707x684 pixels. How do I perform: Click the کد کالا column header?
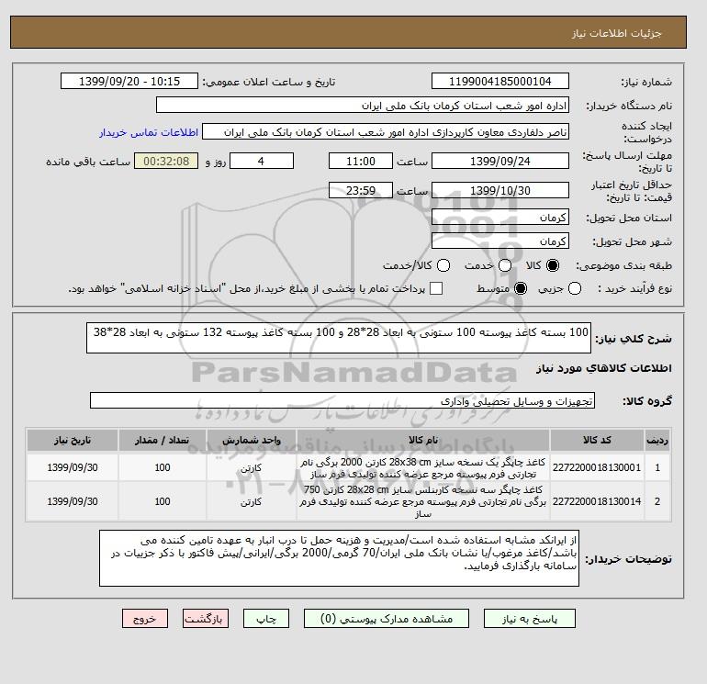point(597,440)
